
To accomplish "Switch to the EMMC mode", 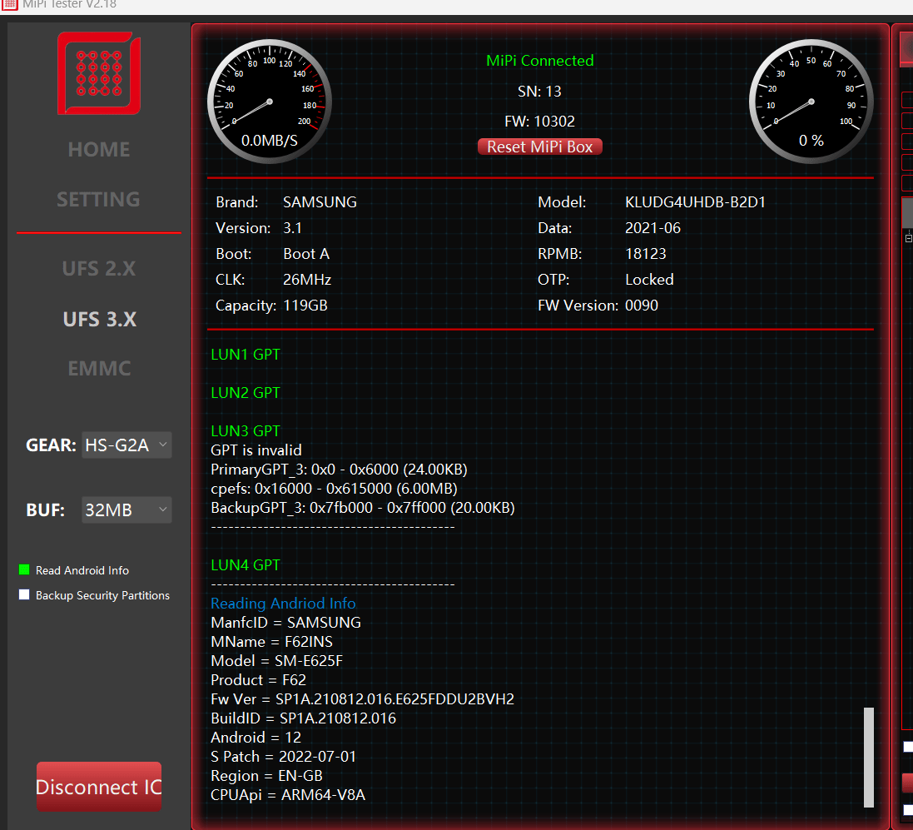I will [x=100, y=369].
